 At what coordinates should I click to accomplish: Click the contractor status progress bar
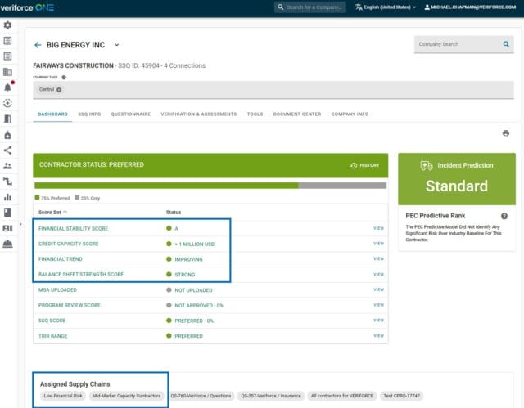[210, 186]
